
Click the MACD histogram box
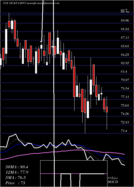74,174
